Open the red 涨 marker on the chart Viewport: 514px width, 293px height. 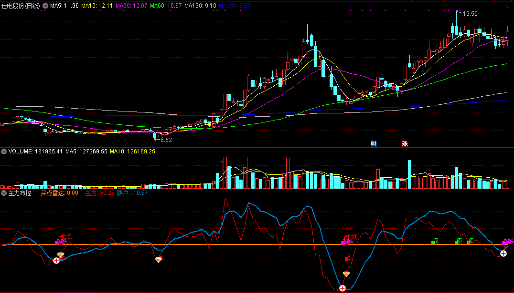pos(405,143)
